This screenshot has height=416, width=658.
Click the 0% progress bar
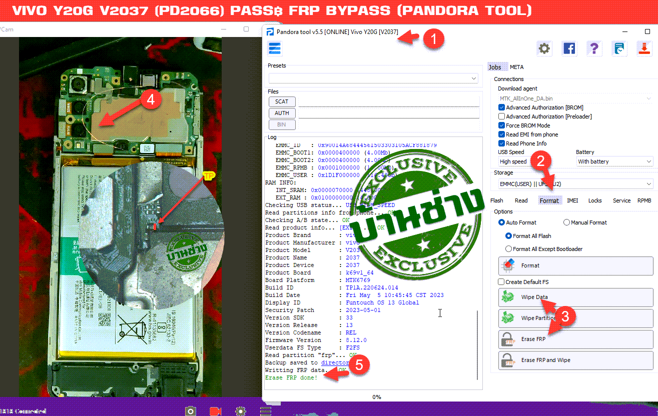pyautogui.click(x=376, y=397)
